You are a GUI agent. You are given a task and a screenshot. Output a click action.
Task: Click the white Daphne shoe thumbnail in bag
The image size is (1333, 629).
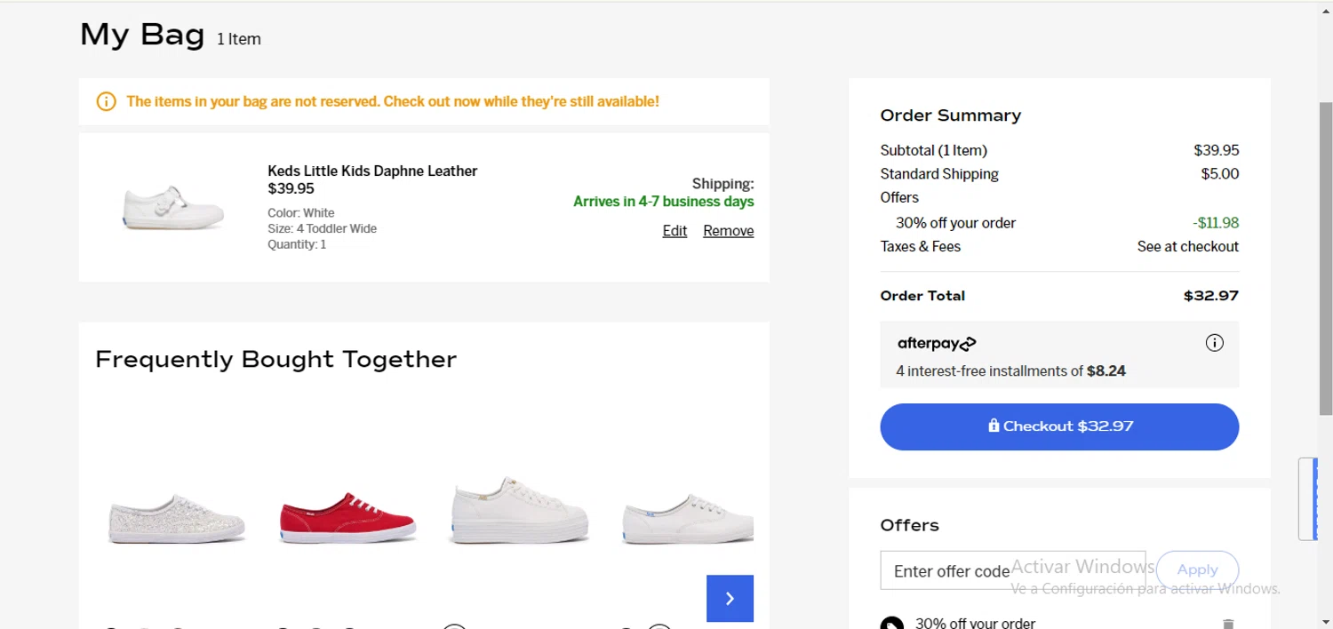tap(173, 208)
